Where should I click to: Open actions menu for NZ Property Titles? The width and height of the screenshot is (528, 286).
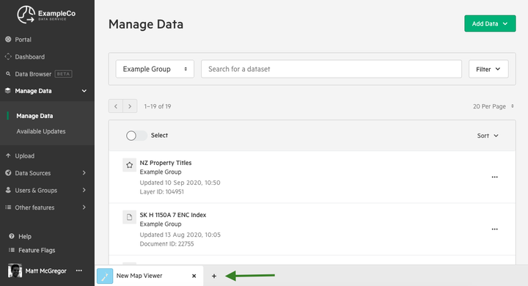(494, 177)
